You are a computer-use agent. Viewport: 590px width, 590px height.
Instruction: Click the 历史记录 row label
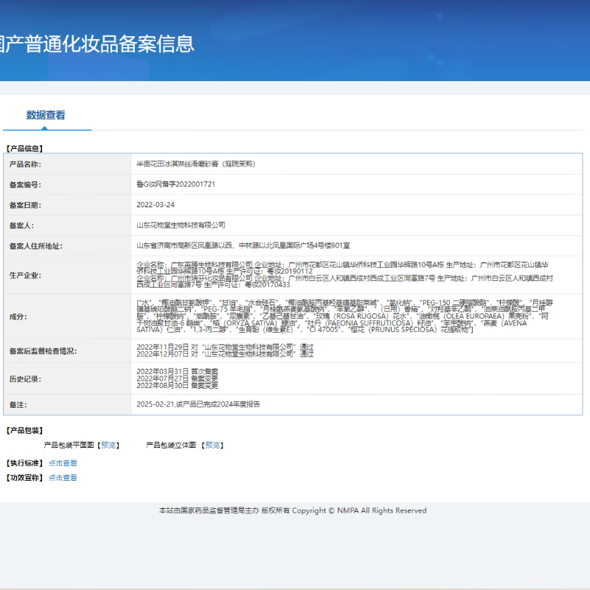[x=25, y=379]
